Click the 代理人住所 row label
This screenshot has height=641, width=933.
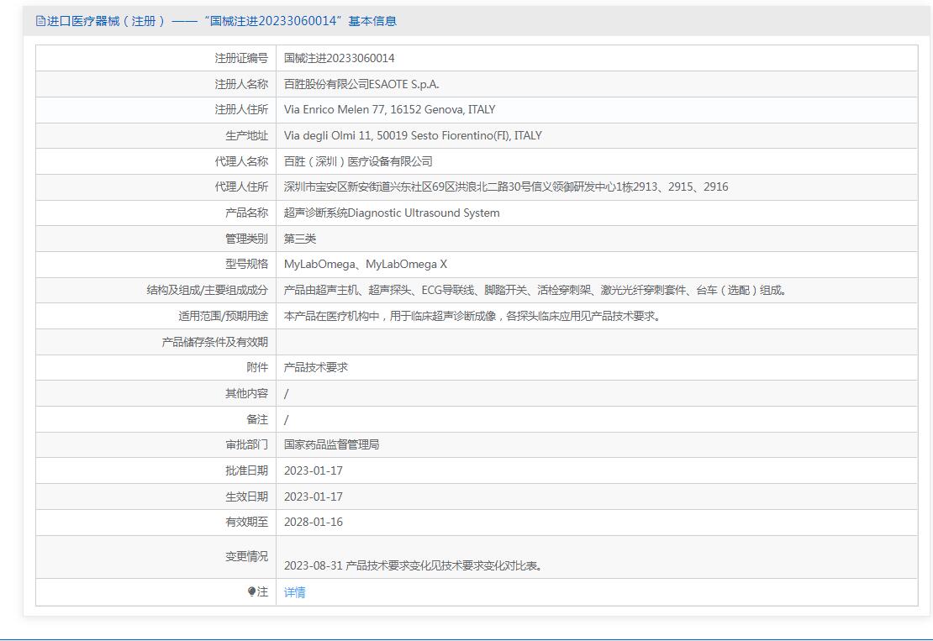(241, 187)
